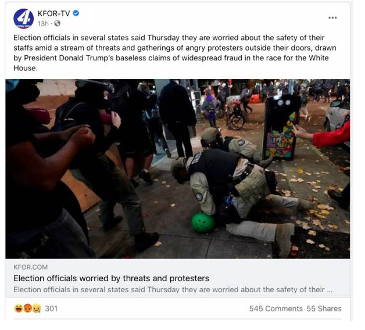Open the 545 Comments list
Viewport: 365px width, 330px height.
pyautogui.click(x=276, y=309)
